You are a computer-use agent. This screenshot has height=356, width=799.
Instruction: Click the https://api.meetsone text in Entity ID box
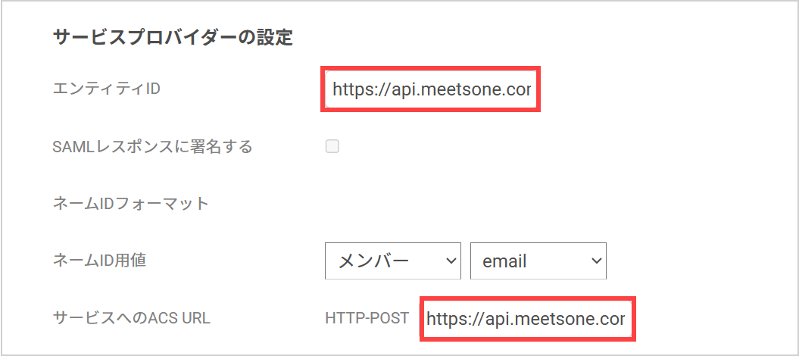click(x=432, y=90)
